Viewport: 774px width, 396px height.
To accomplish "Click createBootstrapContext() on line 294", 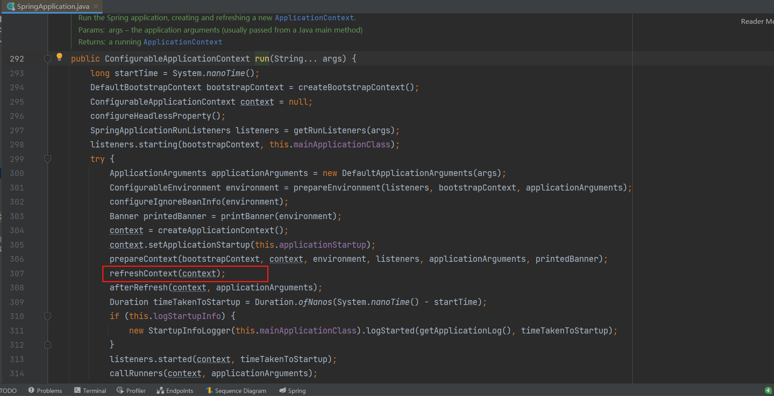I will [x=356, y=87].
